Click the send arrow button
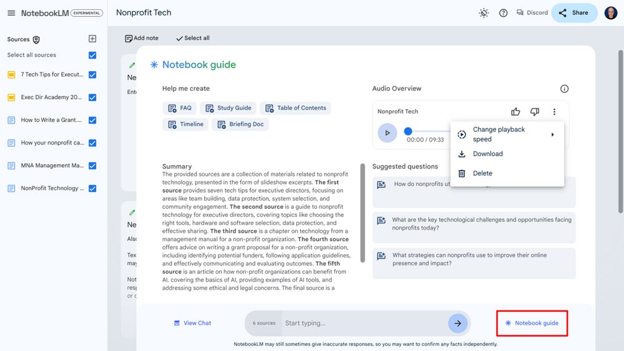624x351 pixels. [457, 323]
